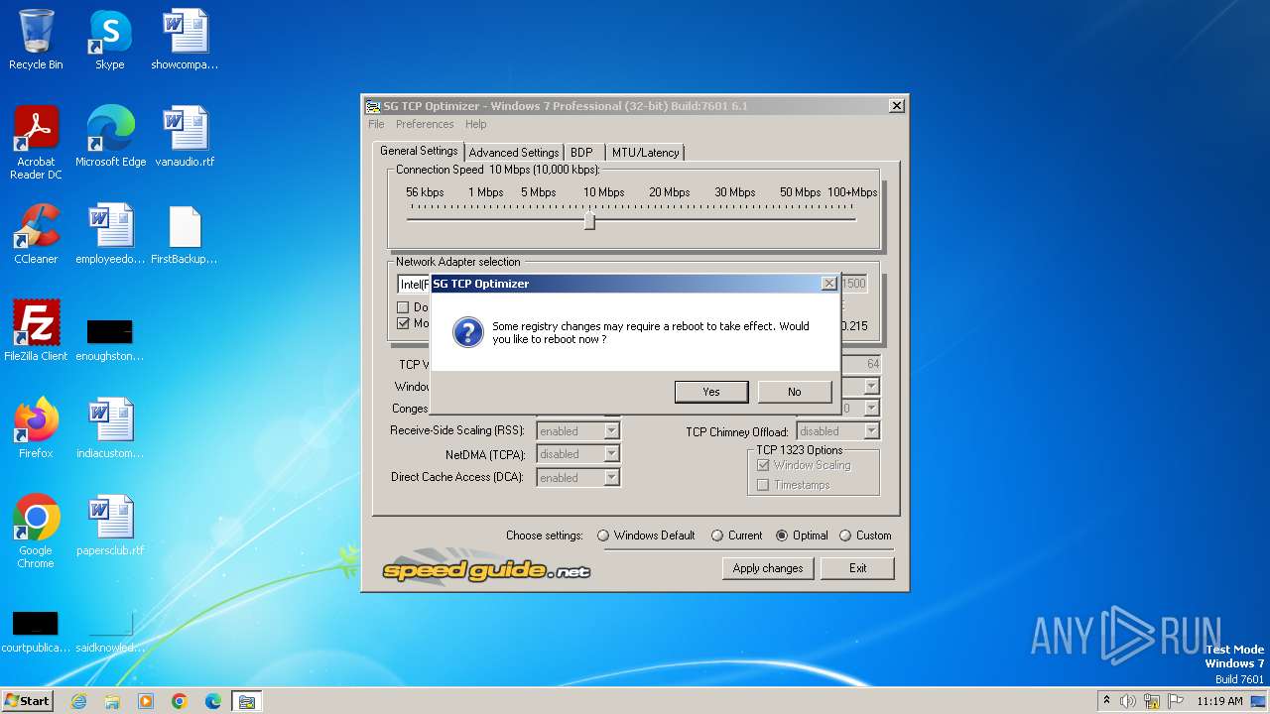Launch Microsoft Edge desktop shortcut

(110, 137)
